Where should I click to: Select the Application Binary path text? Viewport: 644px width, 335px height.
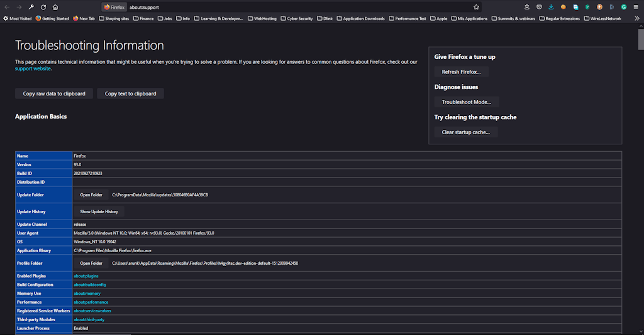(113, 251)
